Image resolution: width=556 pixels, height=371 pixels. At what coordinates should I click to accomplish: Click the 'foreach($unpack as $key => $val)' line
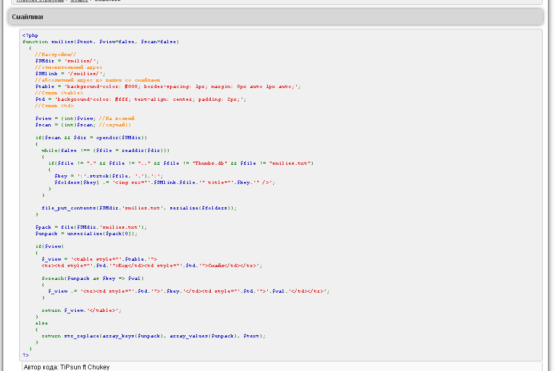point(93,278)
